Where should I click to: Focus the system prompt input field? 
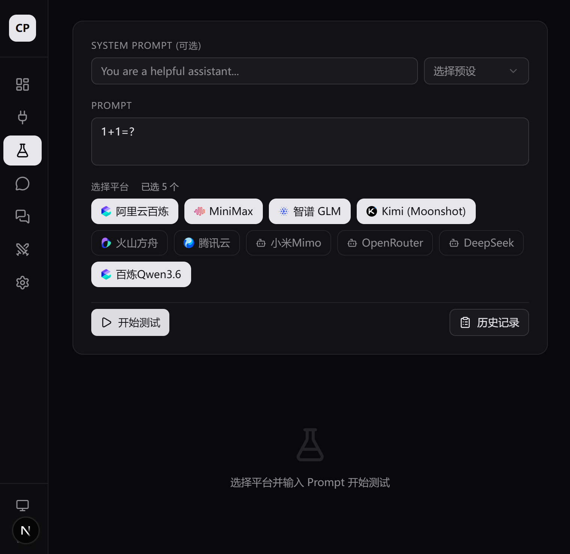[255, 71]
